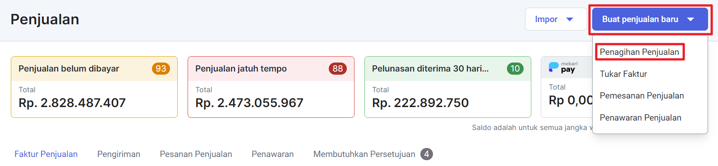Click the green 10 payments count badge
The height and width of the screenshot is (166, 718).
pyautogui.click(x=515, y=69)
